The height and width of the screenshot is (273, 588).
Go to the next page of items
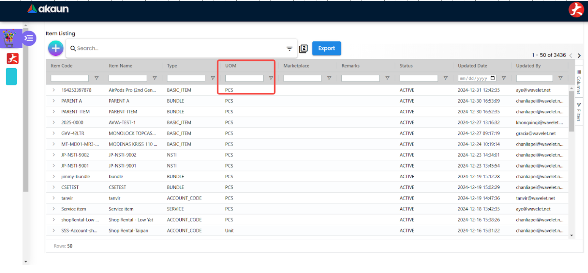pyautogui.click(x=579, y=55)
